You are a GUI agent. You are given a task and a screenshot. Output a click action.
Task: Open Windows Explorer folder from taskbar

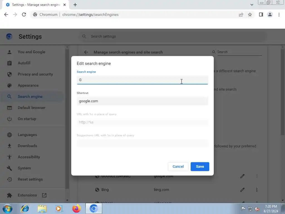coord(42,208)
